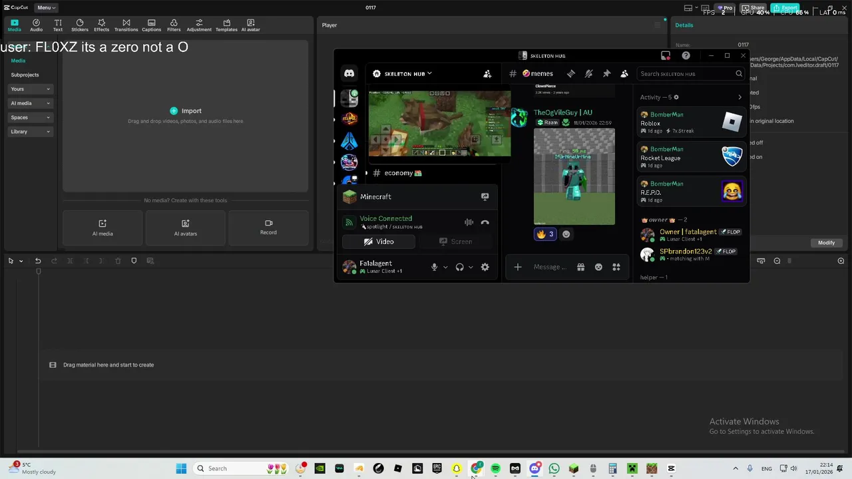The image size is (852, 479).
Task: Click Import button in CapCut
Action: [x=185, y=111]
